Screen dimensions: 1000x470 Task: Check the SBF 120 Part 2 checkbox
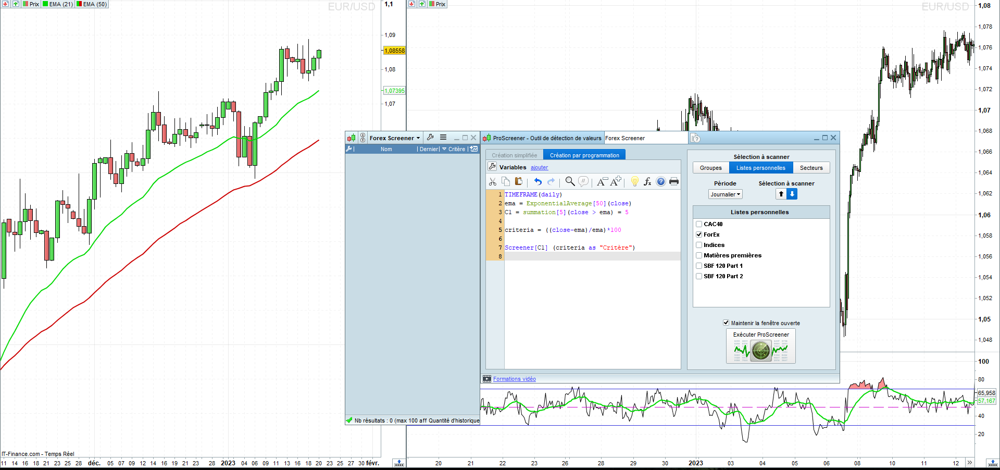[x=699, y=276]
